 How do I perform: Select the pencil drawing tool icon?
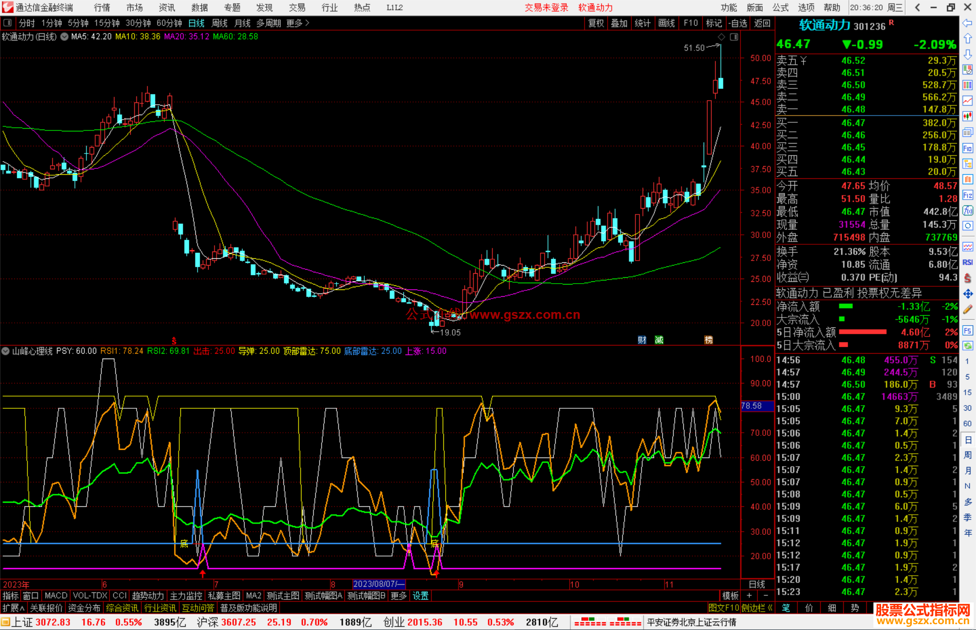tap(967, 309)
